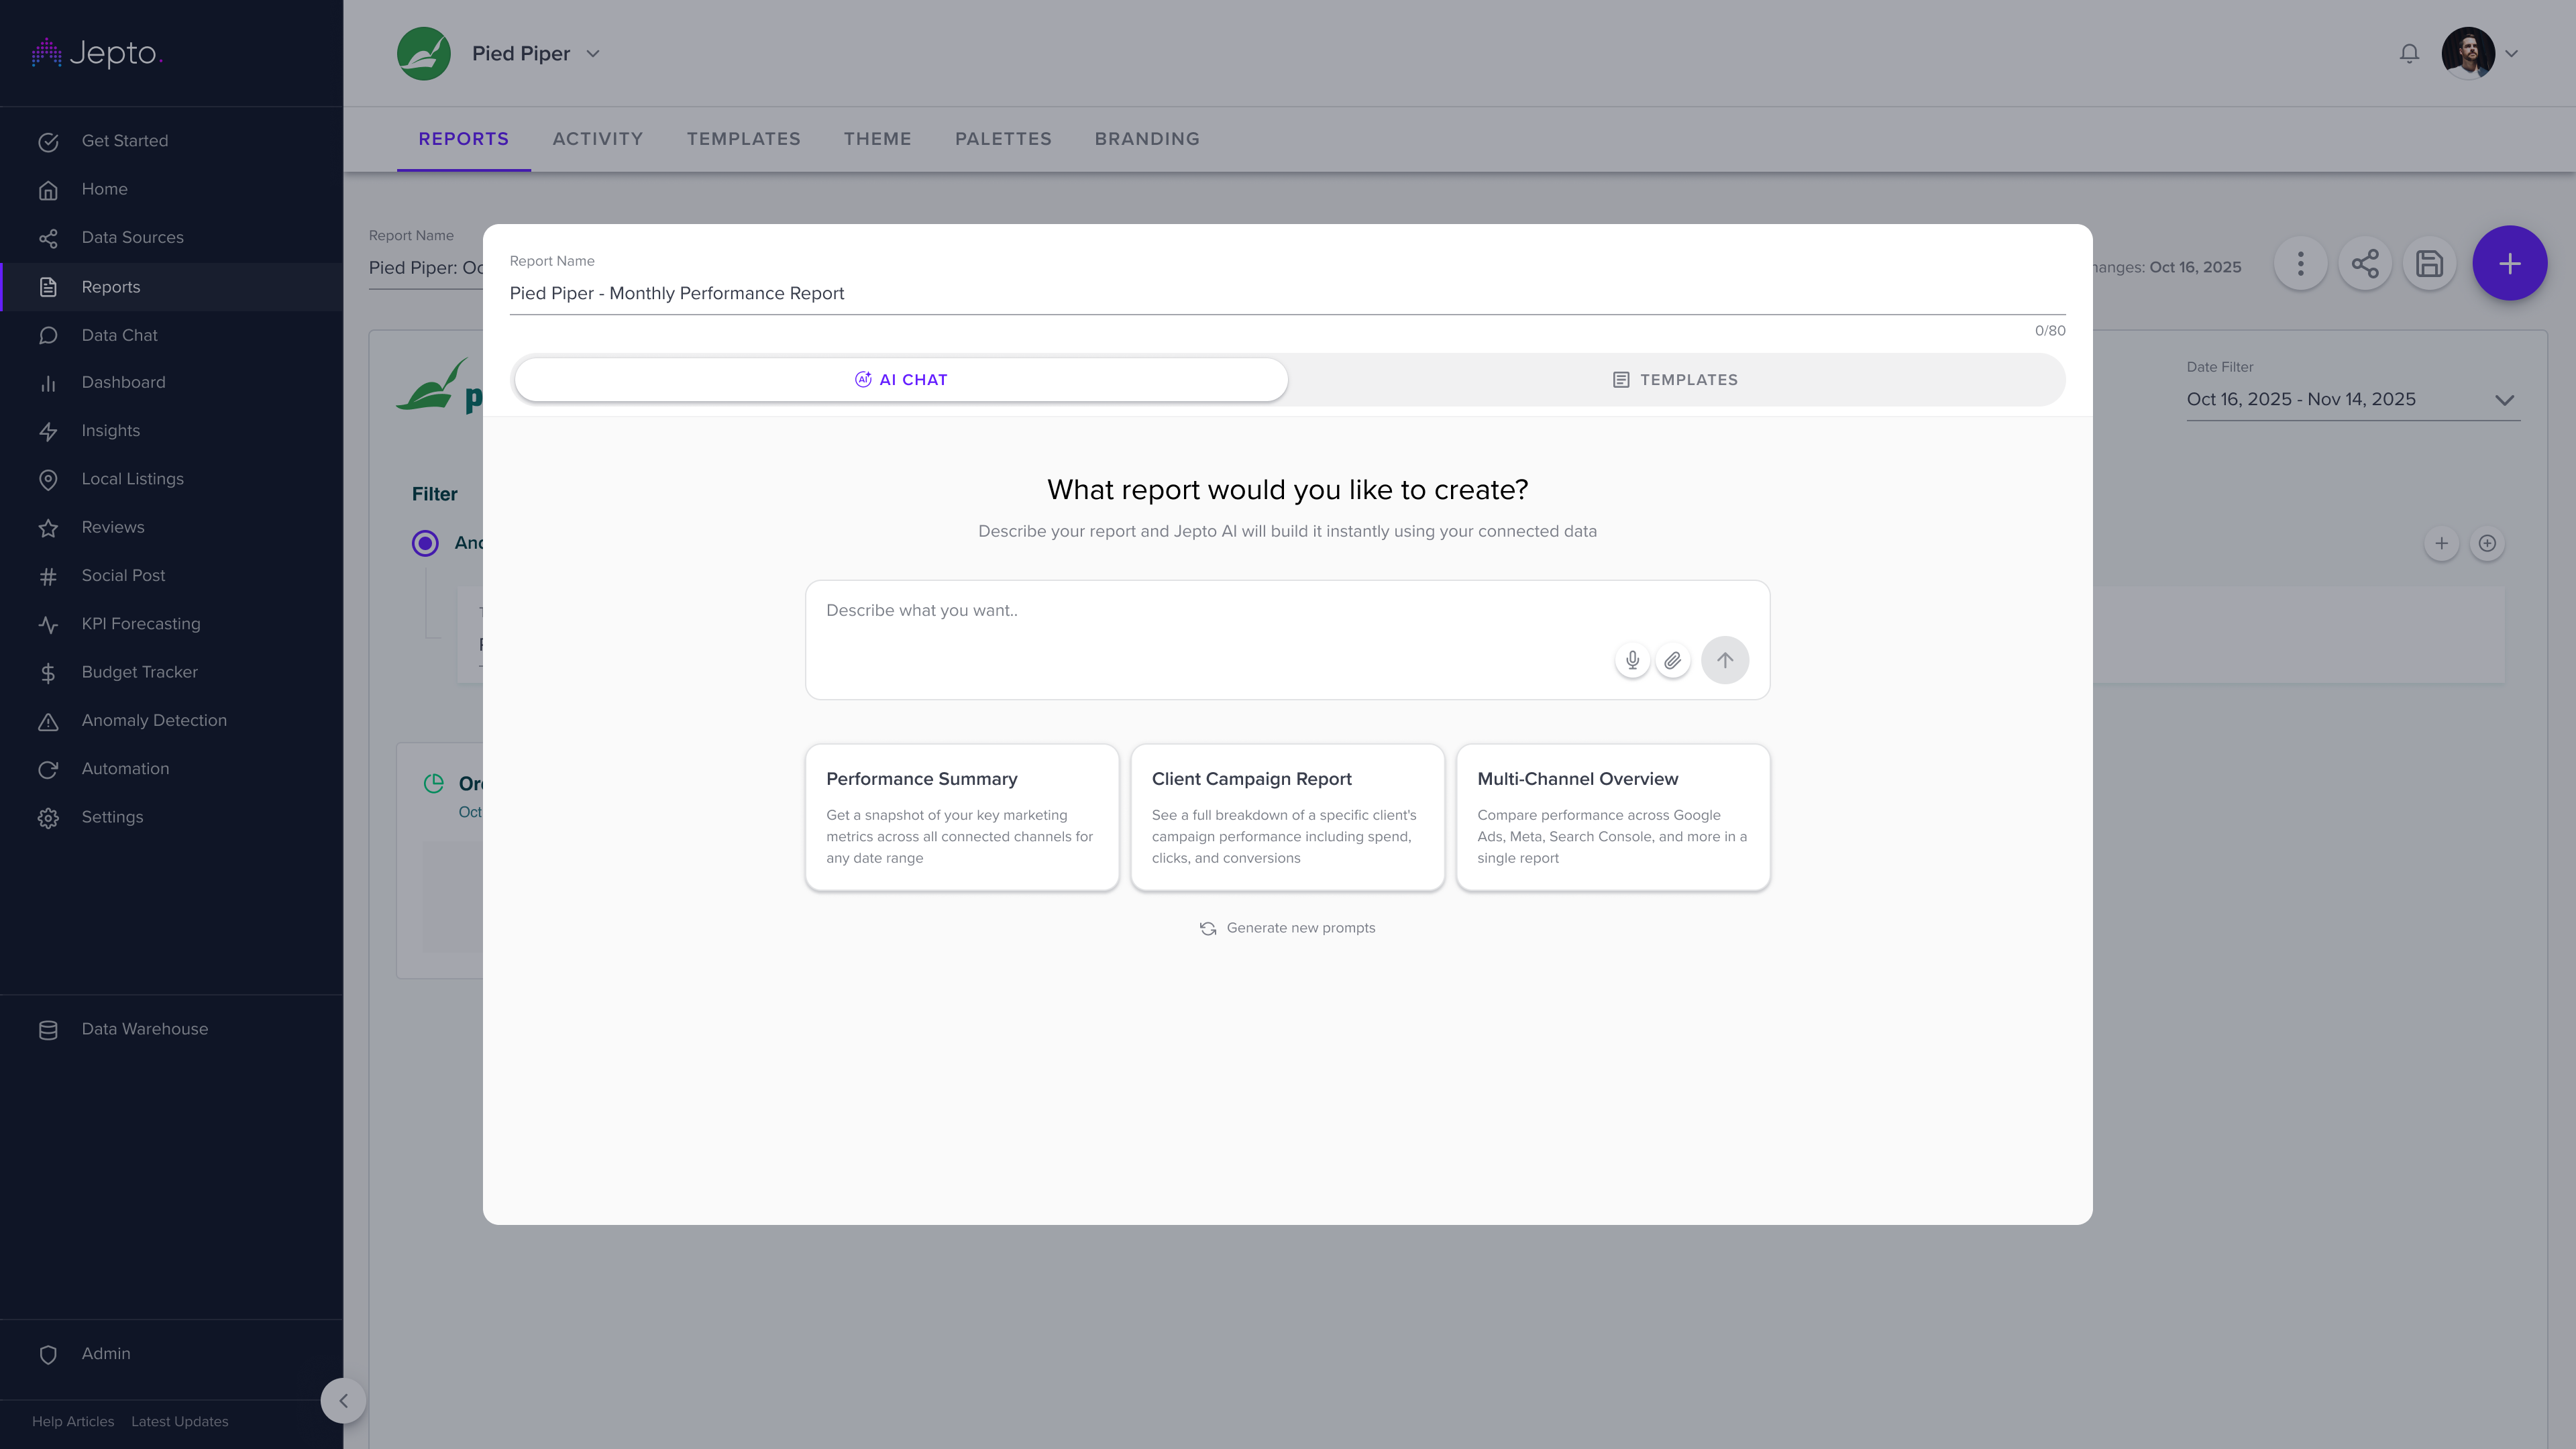Select the filter radio button
This screenshot has width=2576, height=1449.
coord(425,543)
